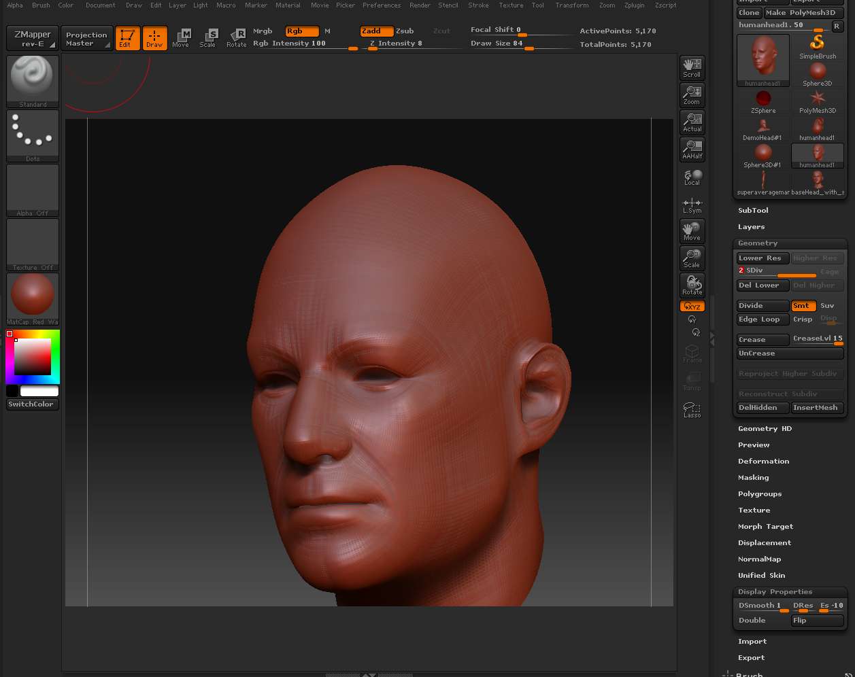Expand the Masking subpalette

pyautogui.click(x=753, y=477)
